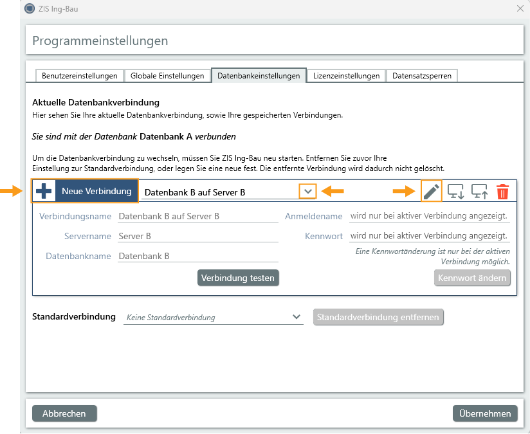
Task: Click the Anmeldename input field
Action: pos(429,216)
